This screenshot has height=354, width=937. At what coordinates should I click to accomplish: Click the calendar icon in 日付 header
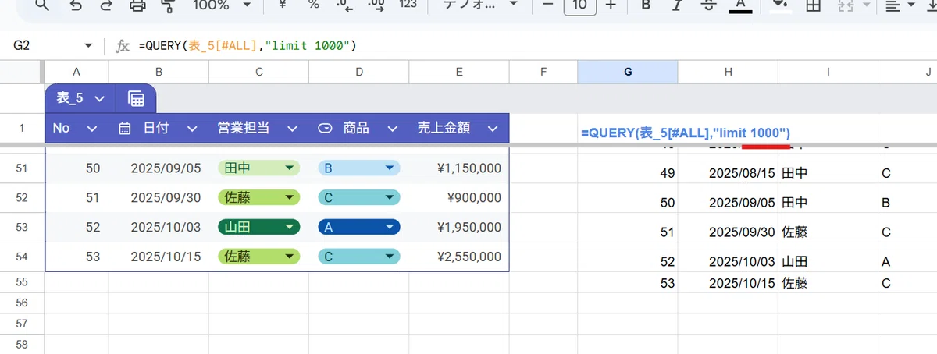click(124, 129)
